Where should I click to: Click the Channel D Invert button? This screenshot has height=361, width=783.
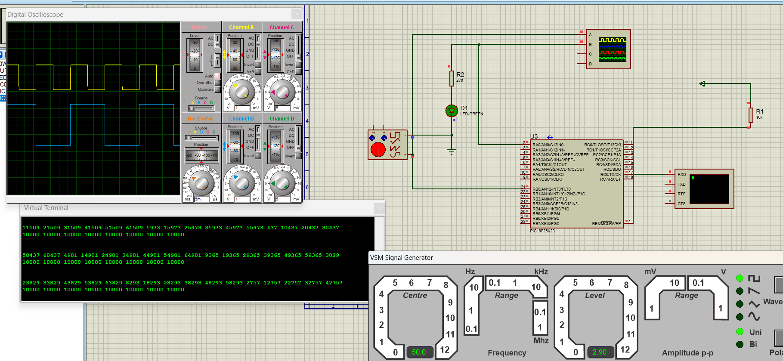[298, 156]
